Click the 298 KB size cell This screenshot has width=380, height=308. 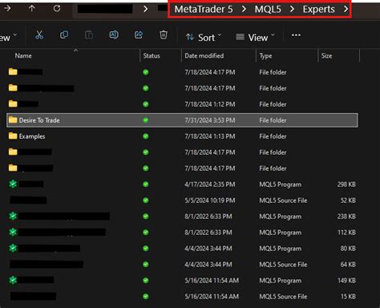pyautogui.click(x=346, y=184)
